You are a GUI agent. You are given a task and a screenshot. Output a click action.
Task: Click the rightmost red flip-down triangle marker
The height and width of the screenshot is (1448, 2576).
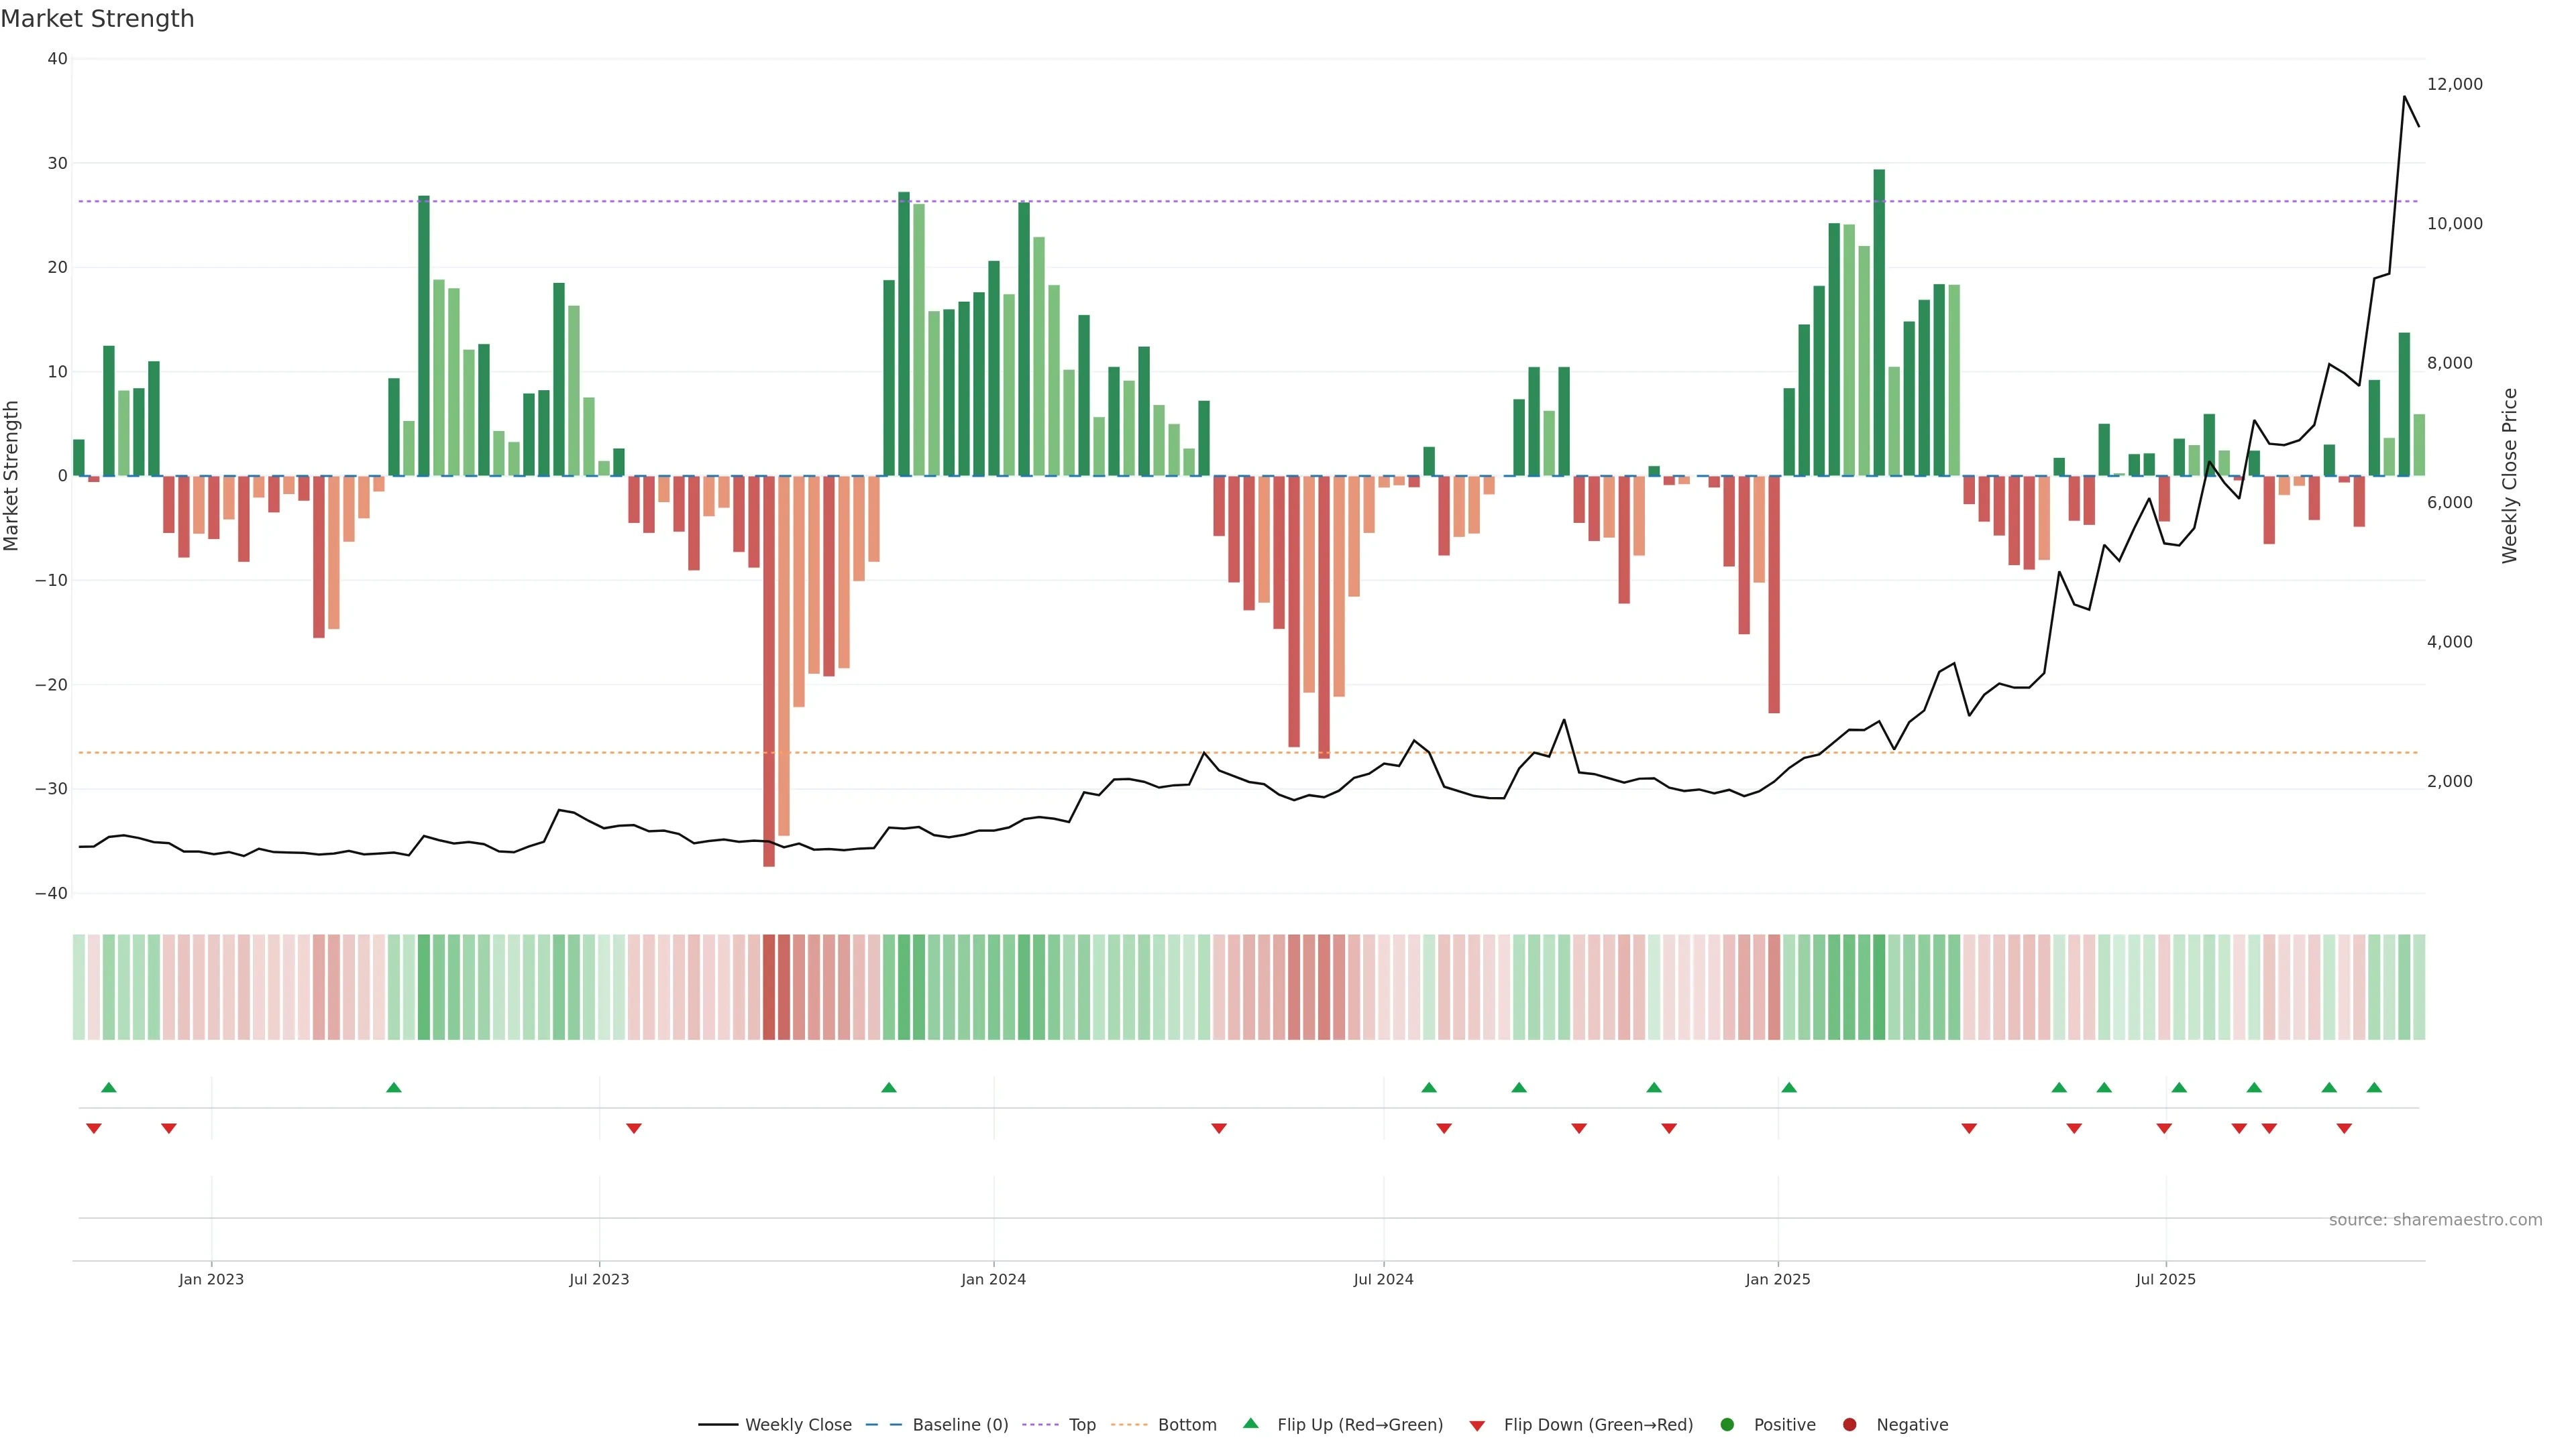pyautogui.click(x=2344, y=1128)
